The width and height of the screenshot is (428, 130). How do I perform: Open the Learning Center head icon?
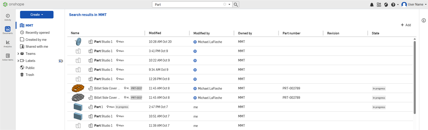pos(386,5)
